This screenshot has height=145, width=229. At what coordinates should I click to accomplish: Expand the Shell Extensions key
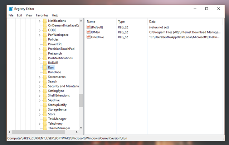40,96
